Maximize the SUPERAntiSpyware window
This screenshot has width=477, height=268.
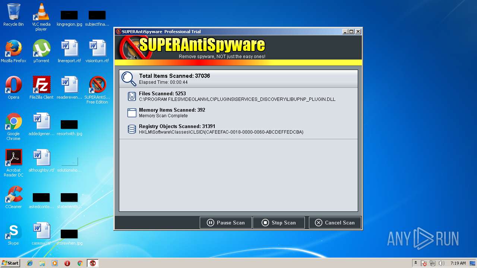(x=351, y=32)
